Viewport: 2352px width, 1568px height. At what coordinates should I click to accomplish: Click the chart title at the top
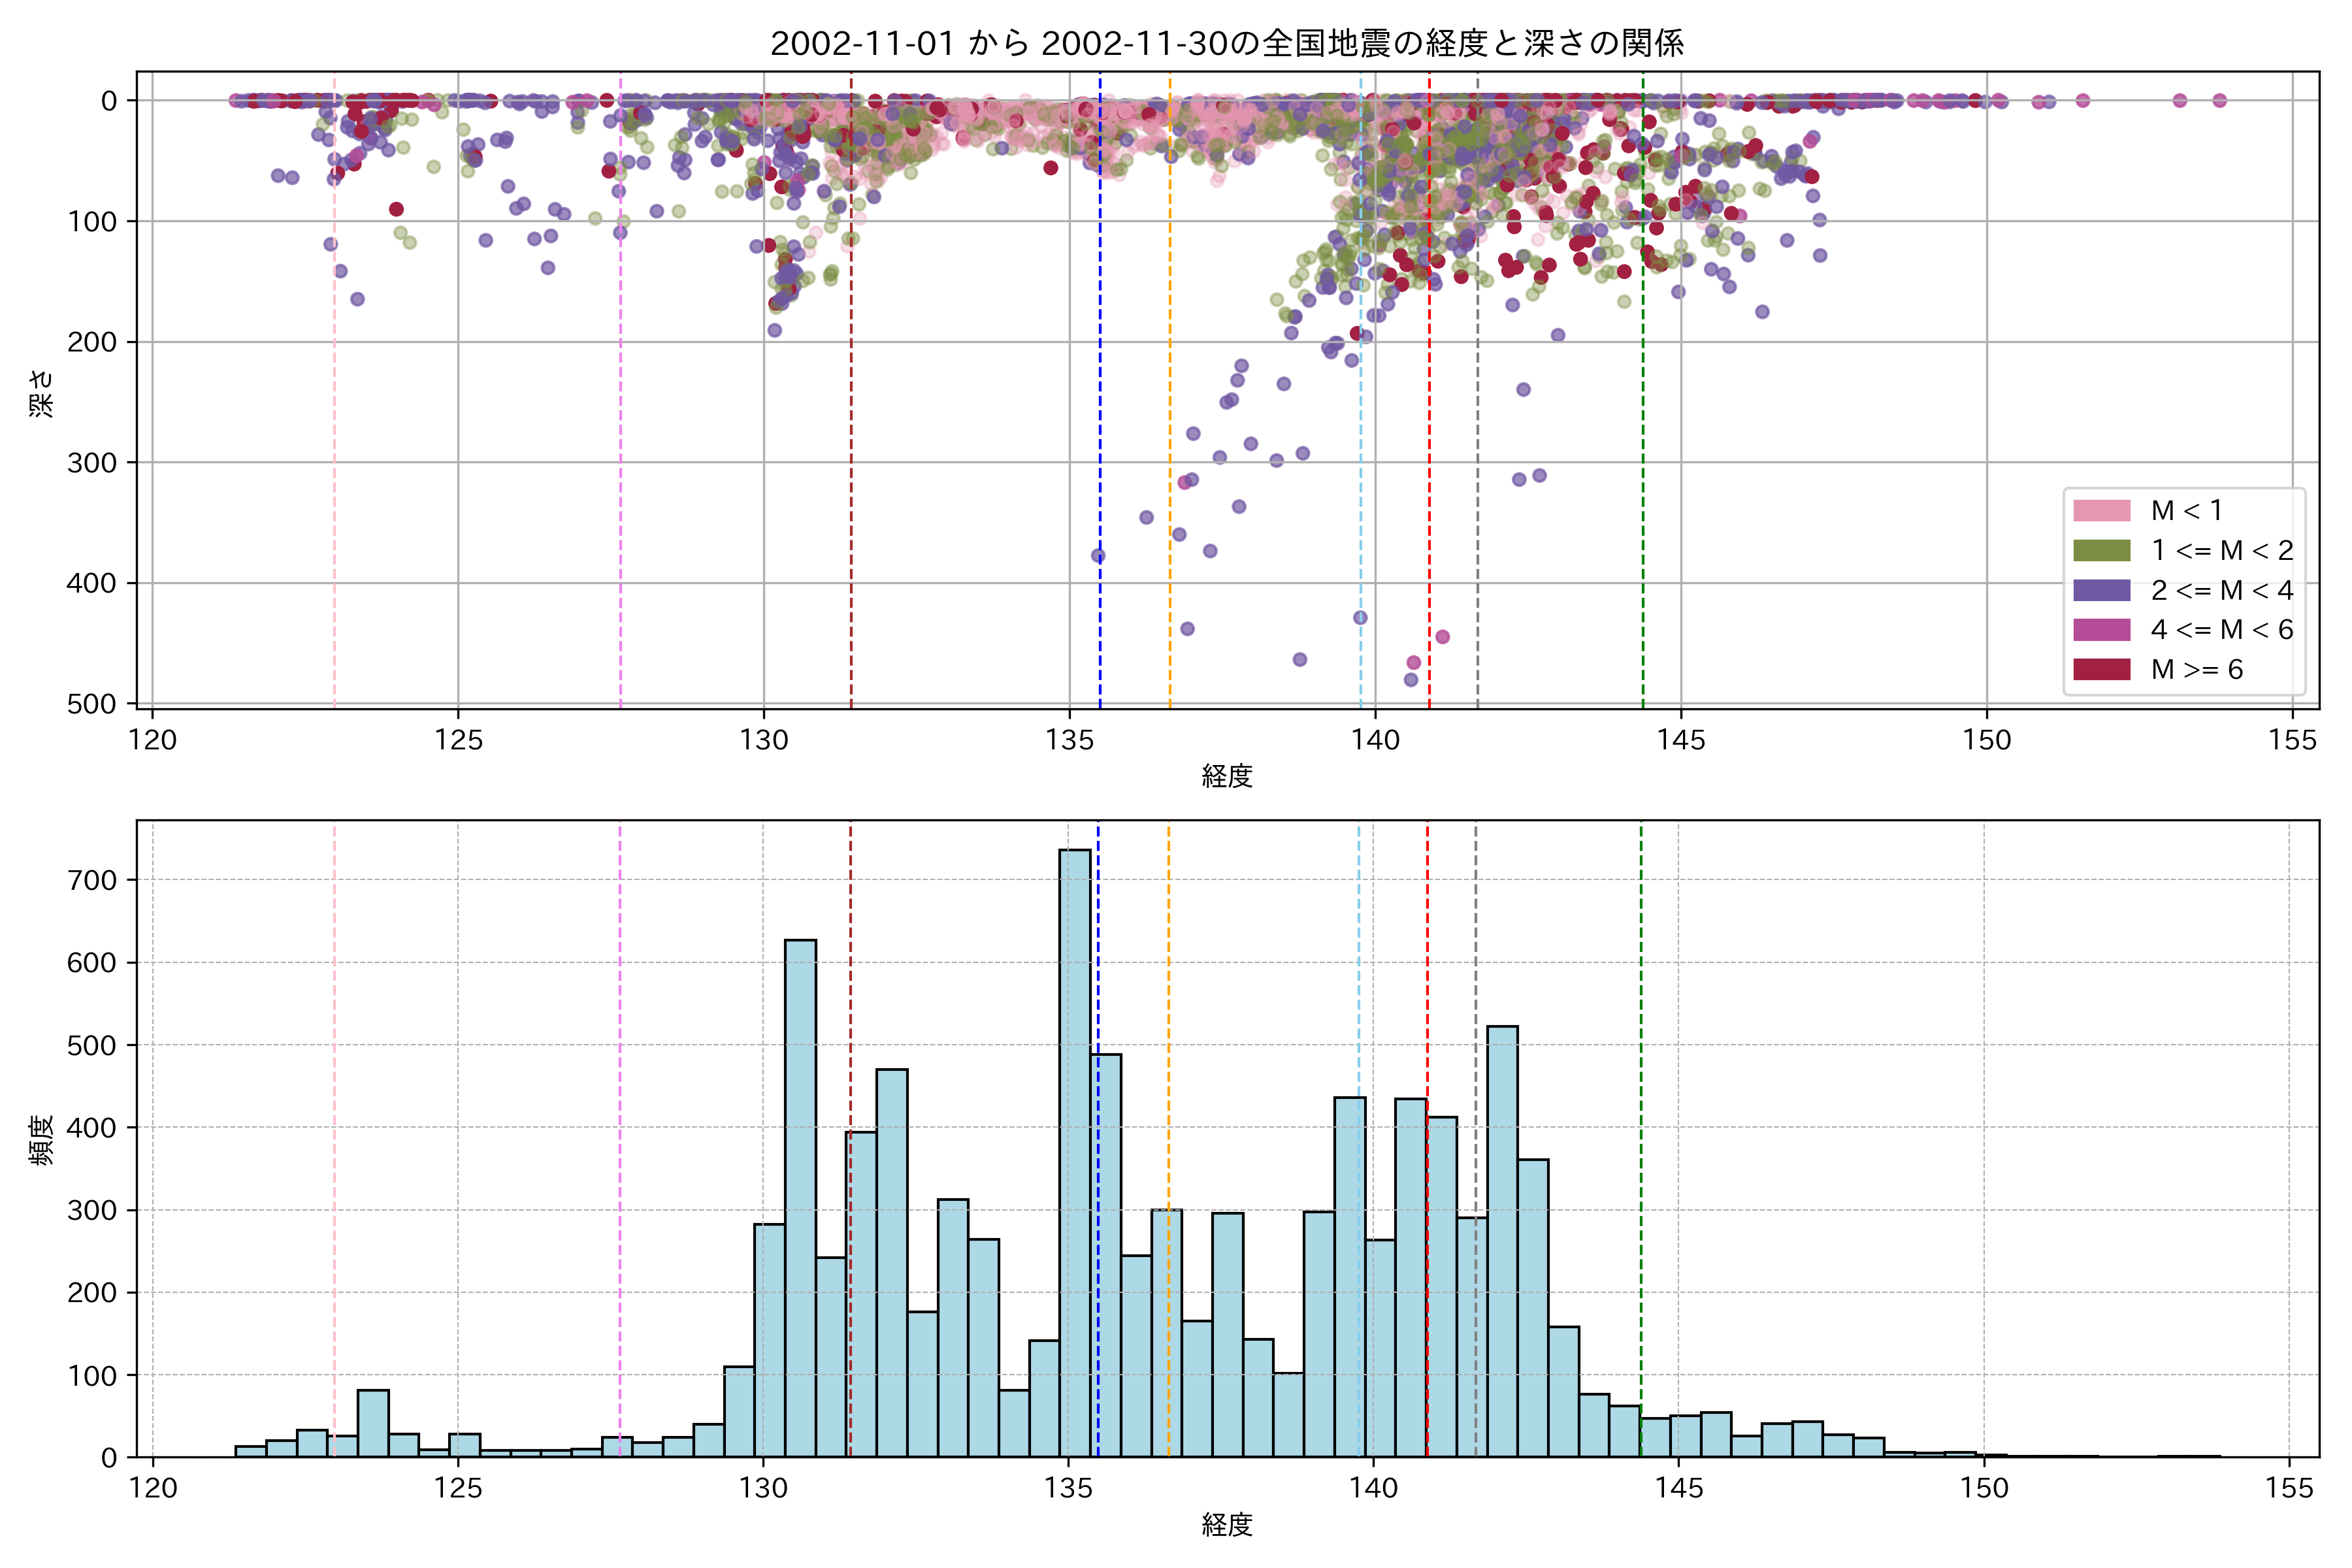[x=1227, y=43]
